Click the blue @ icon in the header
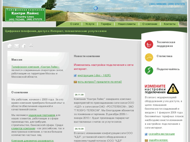Image resolution: width=190 pixels, height=142 pixels. (95, 8)
